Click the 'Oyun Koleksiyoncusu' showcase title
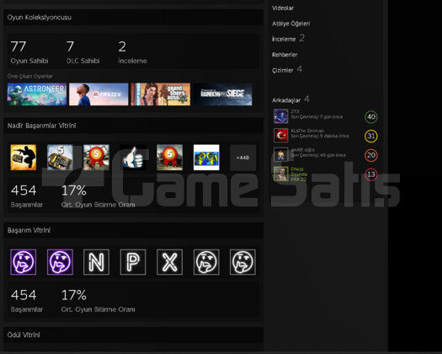 pos(40,18)
